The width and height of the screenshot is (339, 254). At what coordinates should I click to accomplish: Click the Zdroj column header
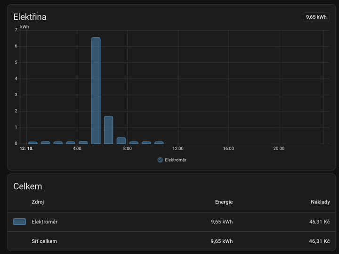(x=38, y=202)
